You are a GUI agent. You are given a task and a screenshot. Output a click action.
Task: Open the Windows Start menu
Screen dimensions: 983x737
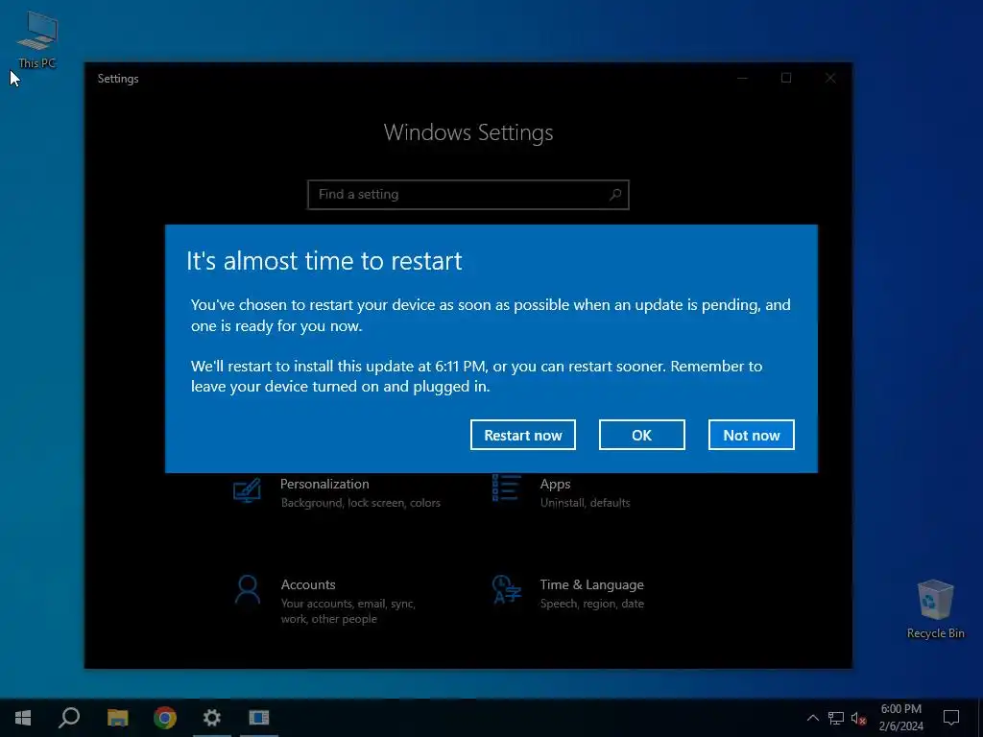point(23,718)
